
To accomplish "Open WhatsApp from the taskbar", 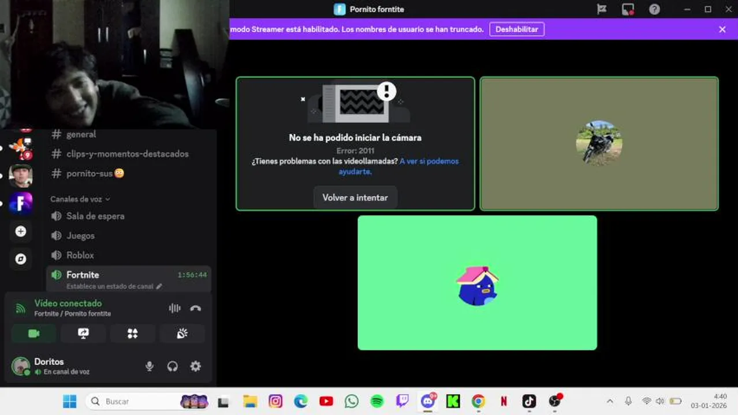I will coord(352,401).
